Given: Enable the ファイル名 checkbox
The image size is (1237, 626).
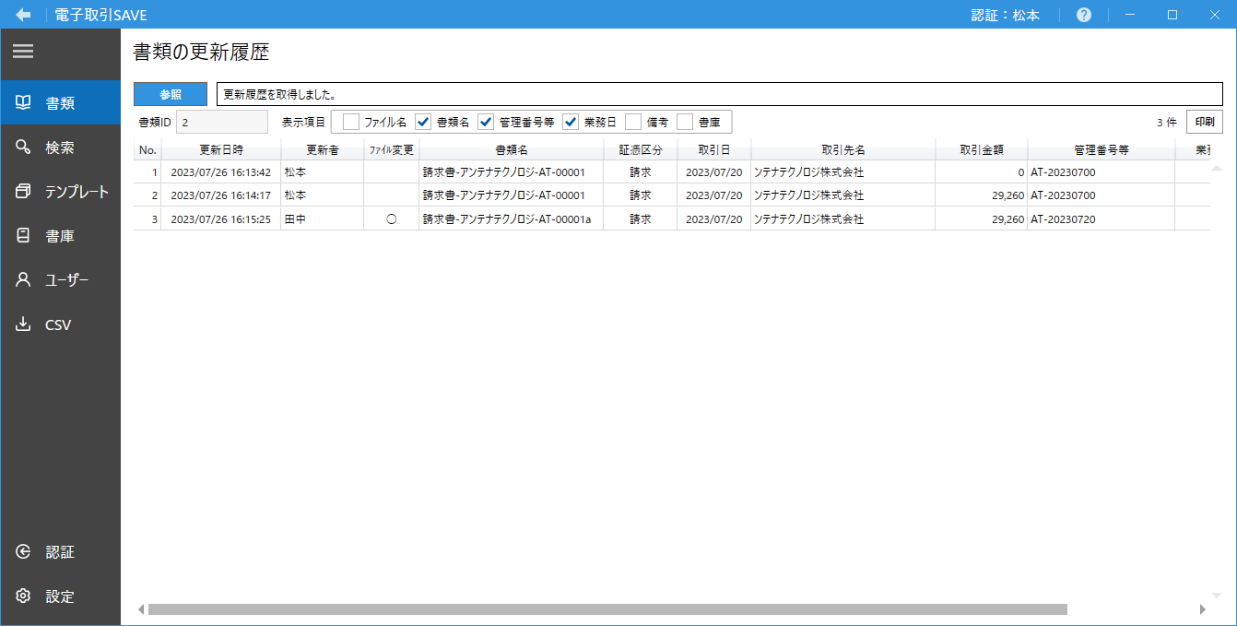Looking at the screenshot, I should (x=351, y=122).
